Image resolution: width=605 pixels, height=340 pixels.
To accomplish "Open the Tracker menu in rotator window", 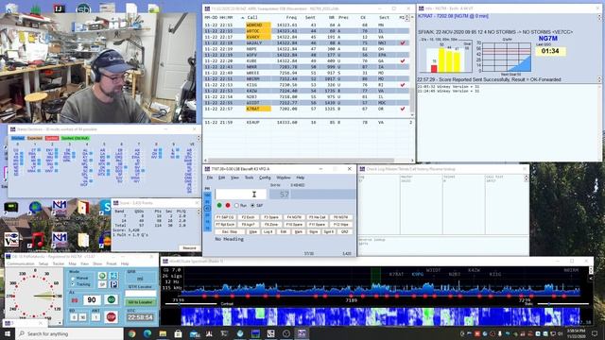I will (x=59, y=263).
